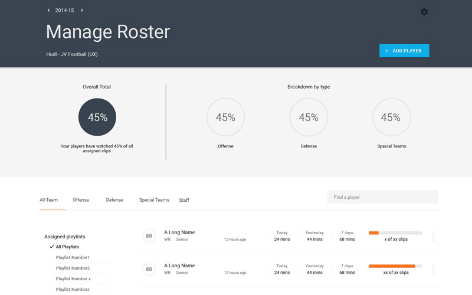Advance to next season with right arrow

click(82, 11)
